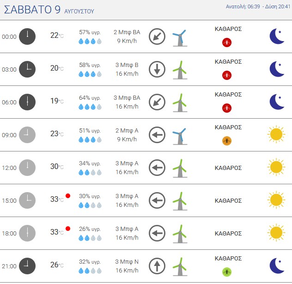Screen dimensions: 292x284
Task: Click the blue wind turbine at 00:00
Action: coord(180,38)
